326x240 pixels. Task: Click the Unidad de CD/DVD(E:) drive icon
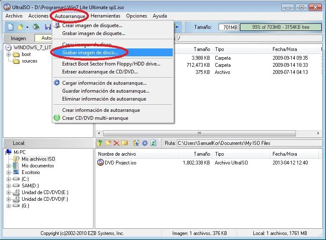click(16, 192)
